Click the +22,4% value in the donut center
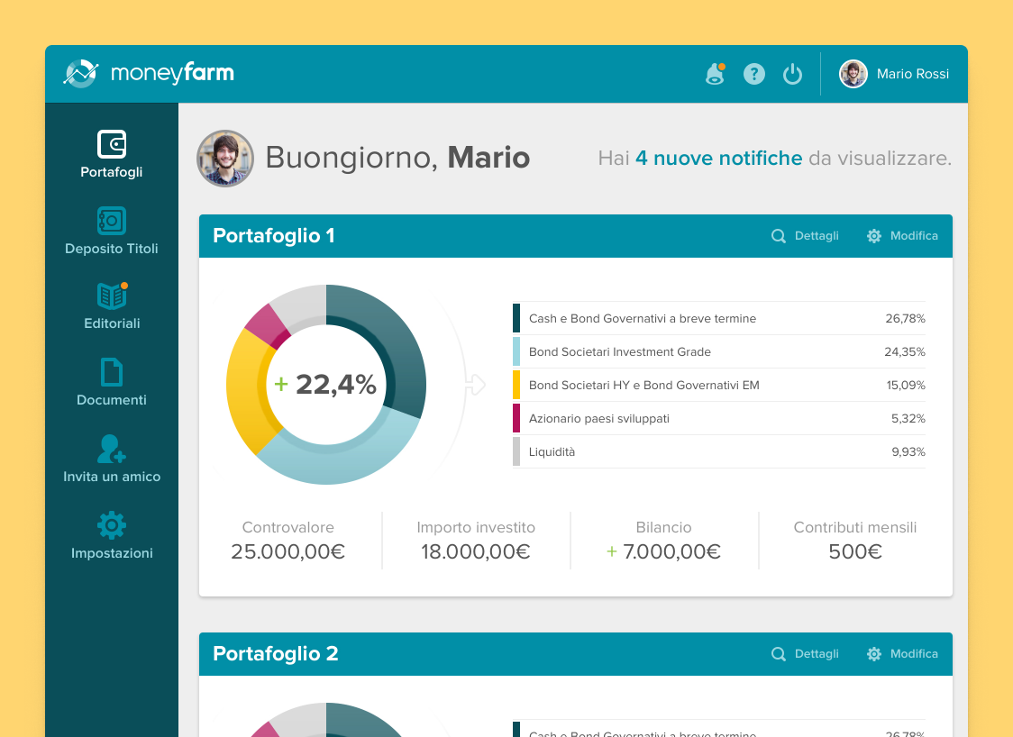The width and height of the screenshot is (1013, 737). tap(325, 385)
